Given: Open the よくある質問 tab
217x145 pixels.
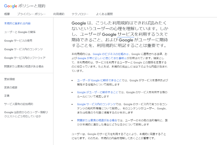Looking at the screenshot, I should pos(104,14).
